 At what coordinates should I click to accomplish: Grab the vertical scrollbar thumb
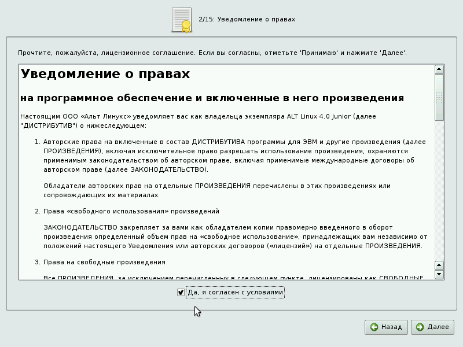[x=439, y=97]
